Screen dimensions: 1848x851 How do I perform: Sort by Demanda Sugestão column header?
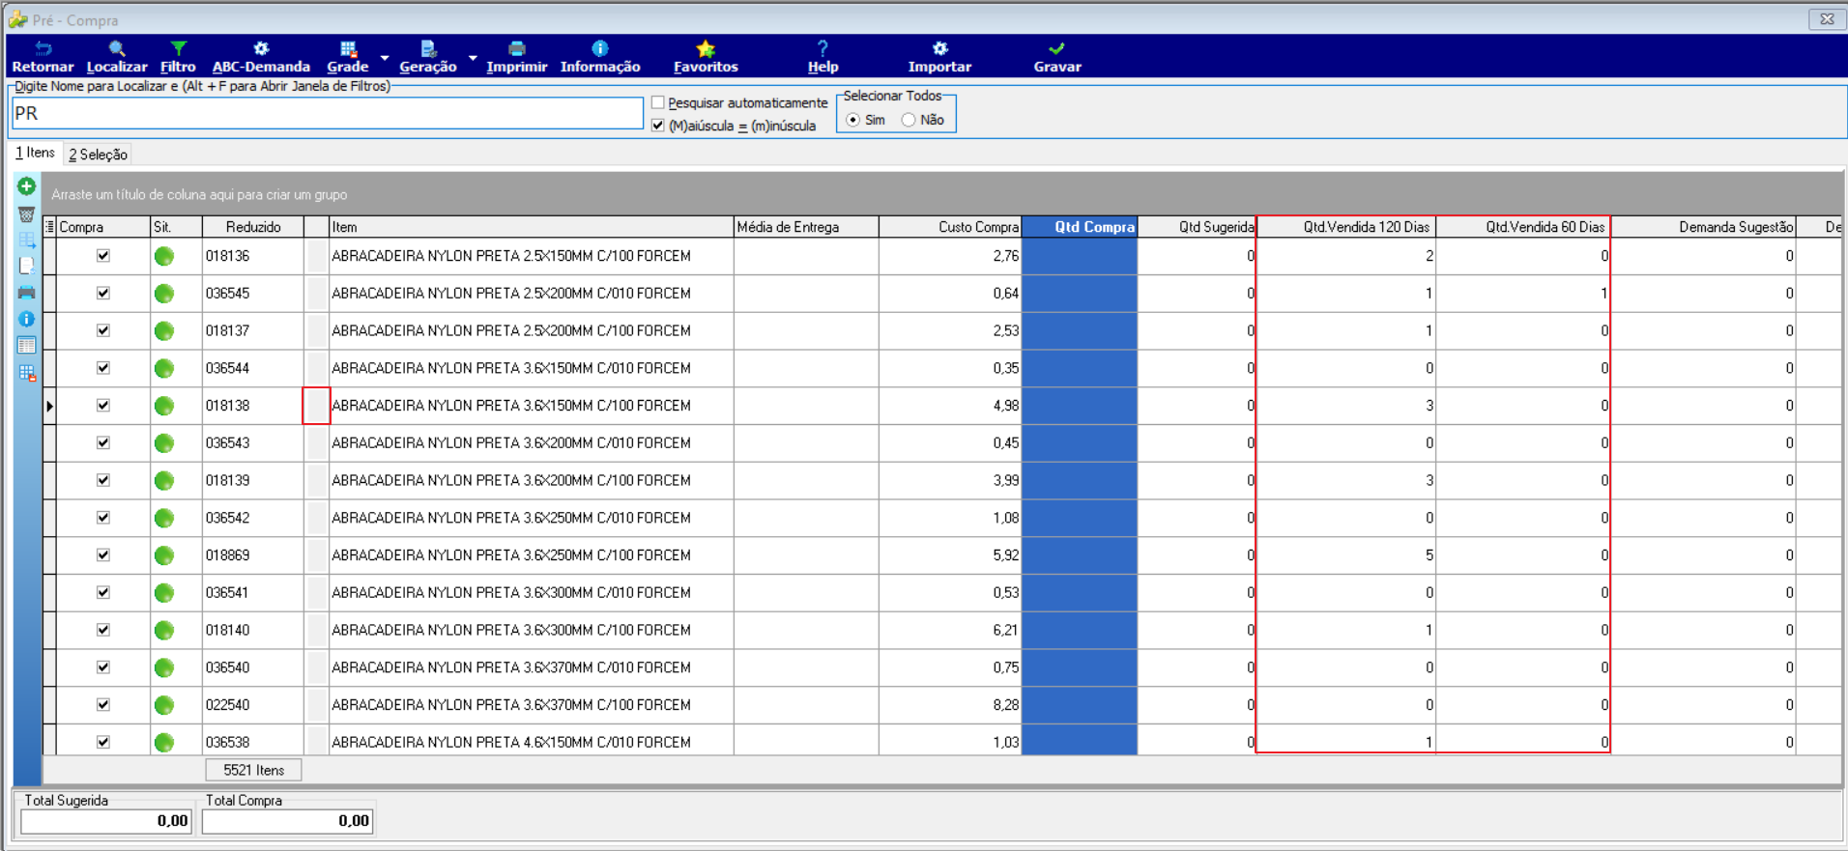pyautogui.click(x=1703, y=227)
